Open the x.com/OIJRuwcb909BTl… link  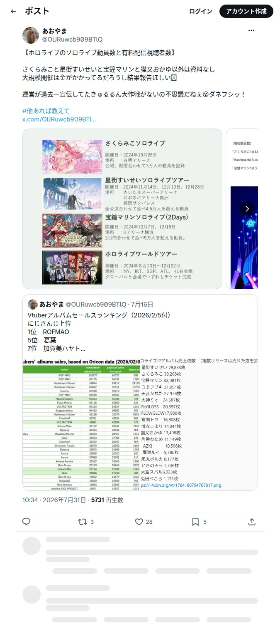59,119
